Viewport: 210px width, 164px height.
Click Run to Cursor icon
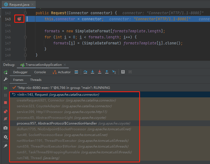114,72
